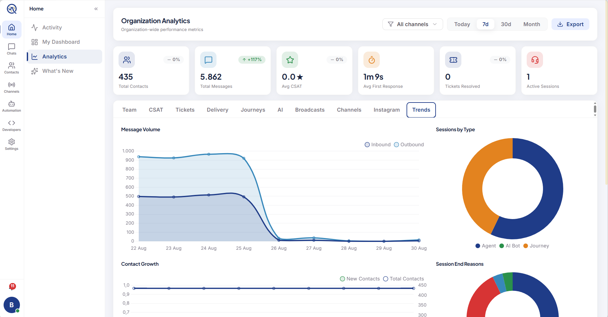Click the 25 Aug Outbound data point
Image resolution: width=608 pixels, height=317 pixels.
(244, 158)
